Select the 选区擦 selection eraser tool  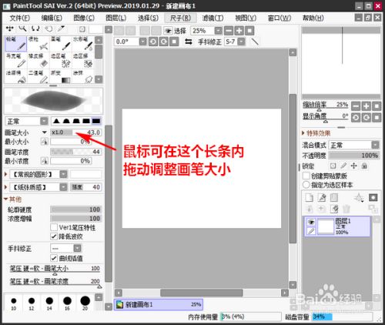(x=83, y=60)
